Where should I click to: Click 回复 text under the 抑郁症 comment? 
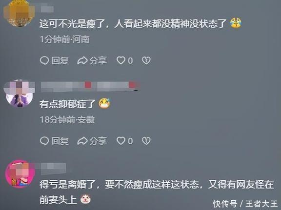(x=60, y=141)
